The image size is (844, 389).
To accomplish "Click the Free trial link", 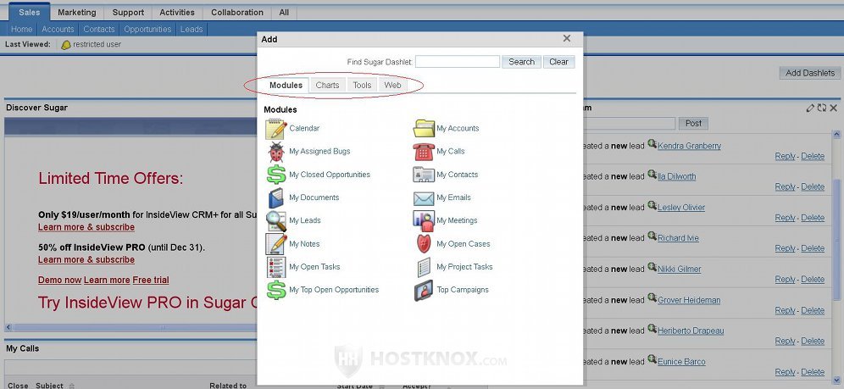I will (x=151, y=281).
